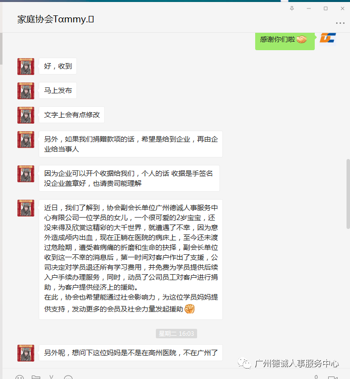The width and height of the screenshot is (350, 379).
Task: Select the '马上发布' message bubble
Action: [58, 90]
